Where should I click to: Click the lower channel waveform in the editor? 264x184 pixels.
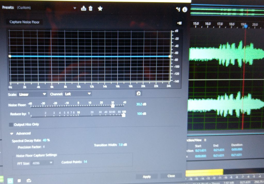point(226,105)
